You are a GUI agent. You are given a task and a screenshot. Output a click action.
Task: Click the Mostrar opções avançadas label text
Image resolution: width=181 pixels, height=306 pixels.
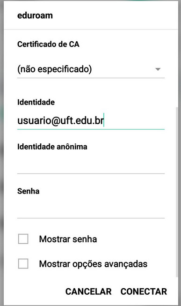coord(93,264)
